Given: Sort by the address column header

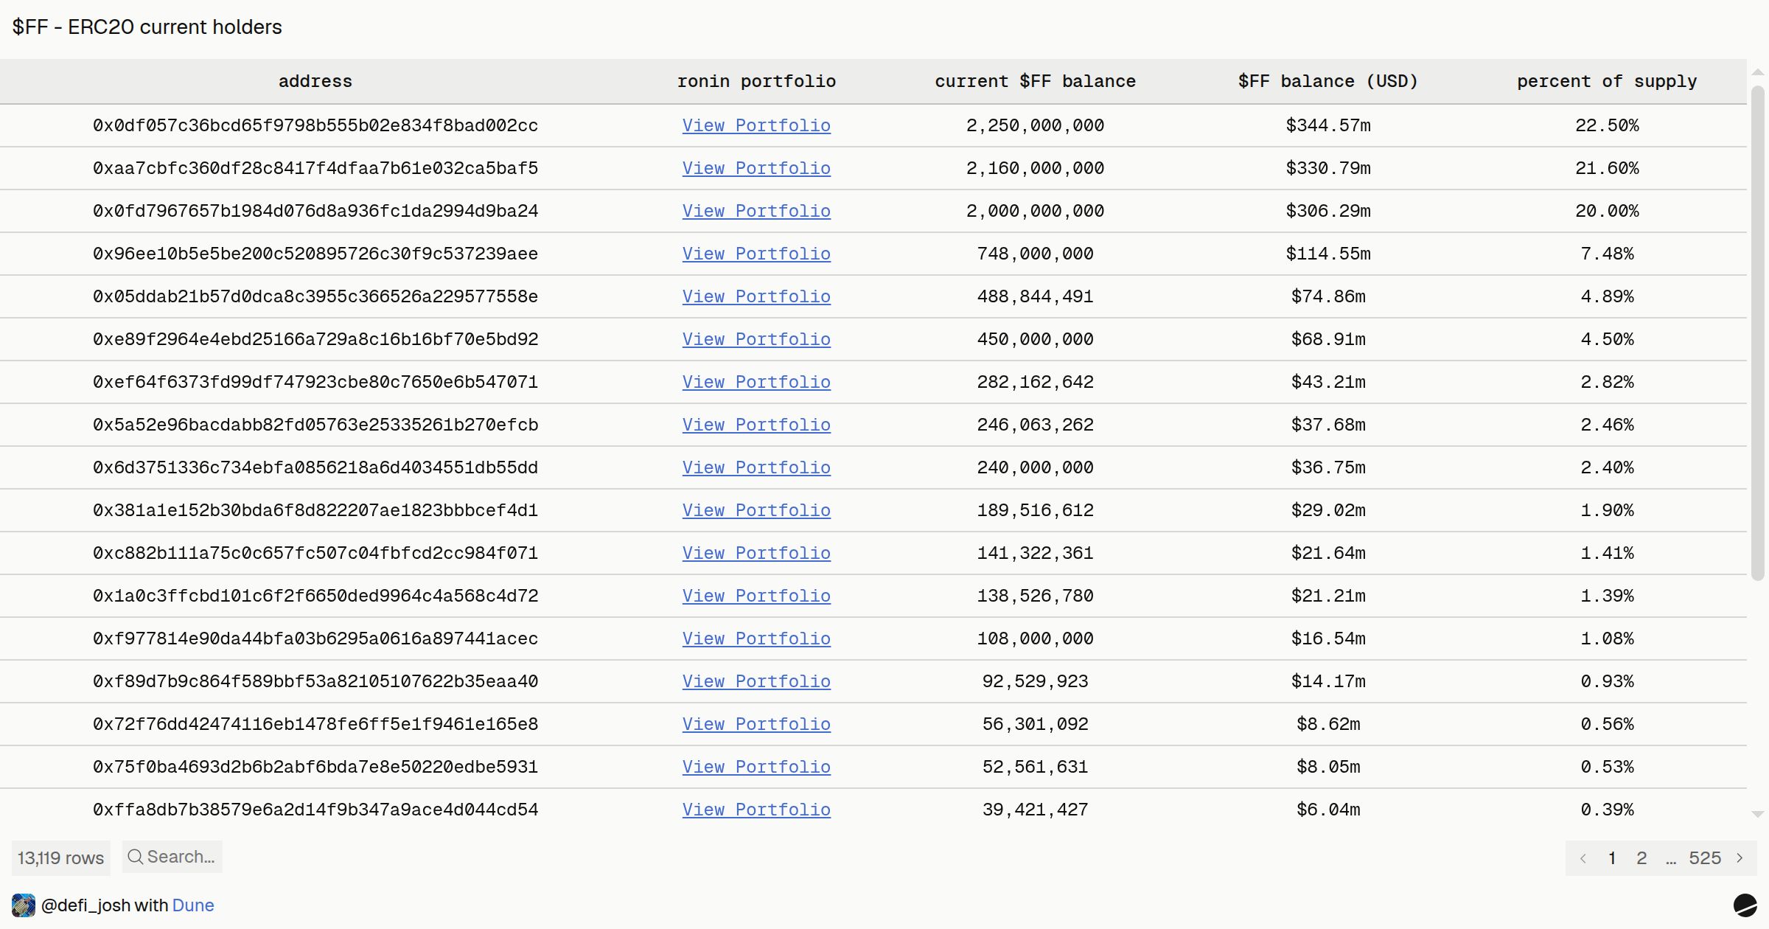Looking at the screenshot, I should point(315,81).
